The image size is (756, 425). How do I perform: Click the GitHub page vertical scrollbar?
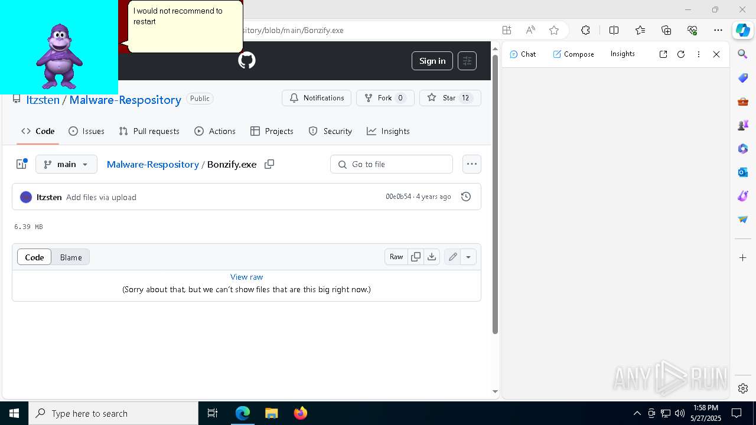point(495,195)
